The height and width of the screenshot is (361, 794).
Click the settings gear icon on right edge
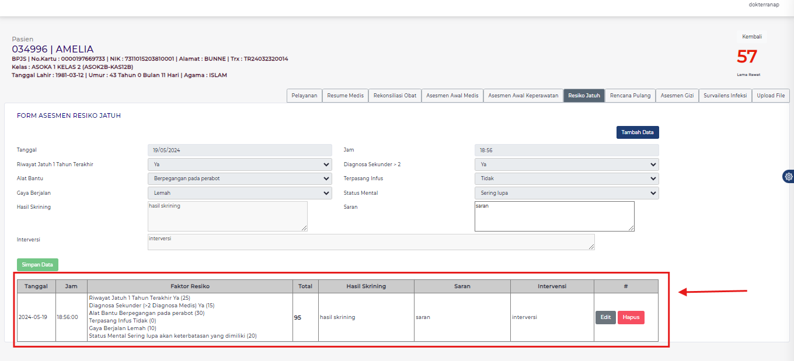[x=789, y=176]
